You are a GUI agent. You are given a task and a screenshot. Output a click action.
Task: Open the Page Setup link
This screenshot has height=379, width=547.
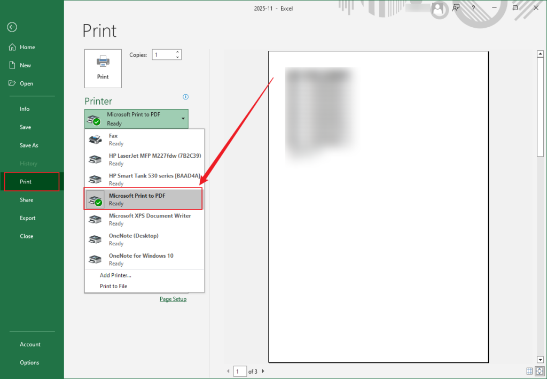[173, 299]
